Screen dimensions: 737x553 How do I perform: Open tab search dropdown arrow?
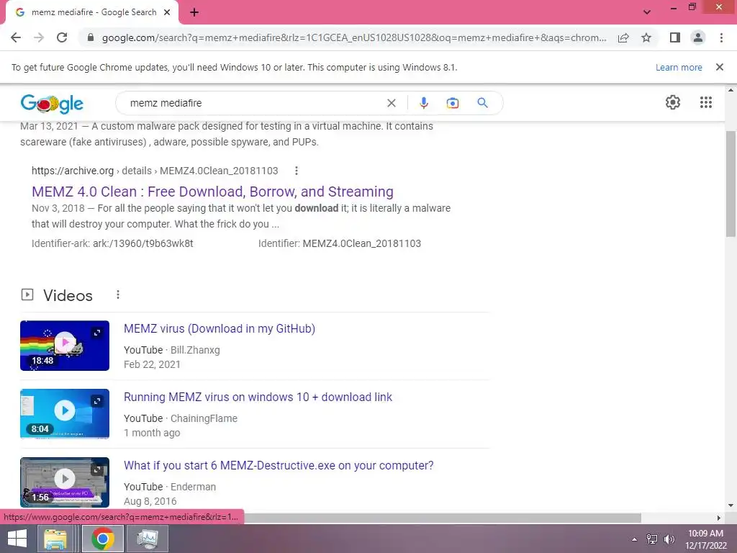coord(647,12)
